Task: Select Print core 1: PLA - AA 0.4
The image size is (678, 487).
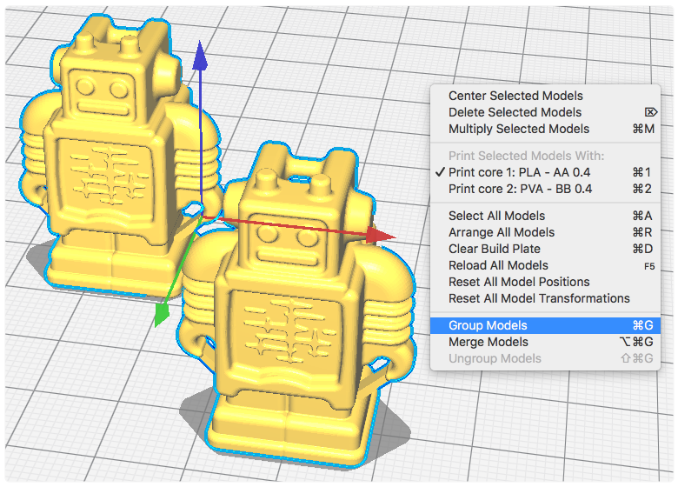Action: [x=545, y=172]
